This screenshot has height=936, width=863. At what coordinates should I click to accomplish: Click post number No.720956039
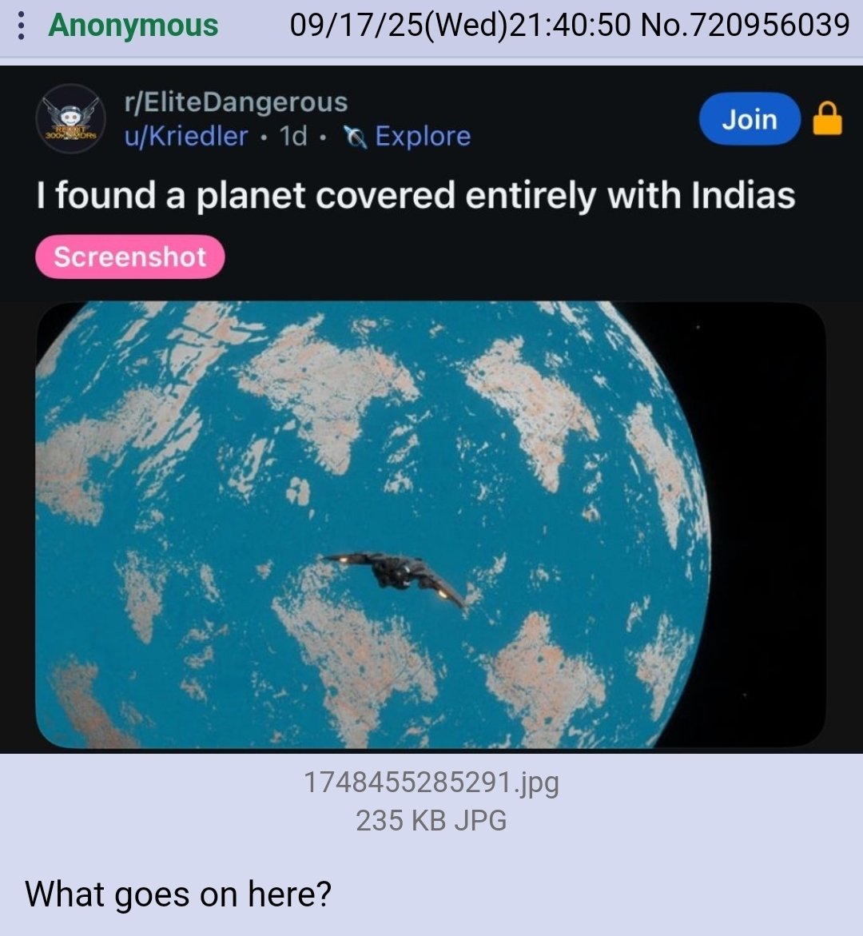(744, 26)
